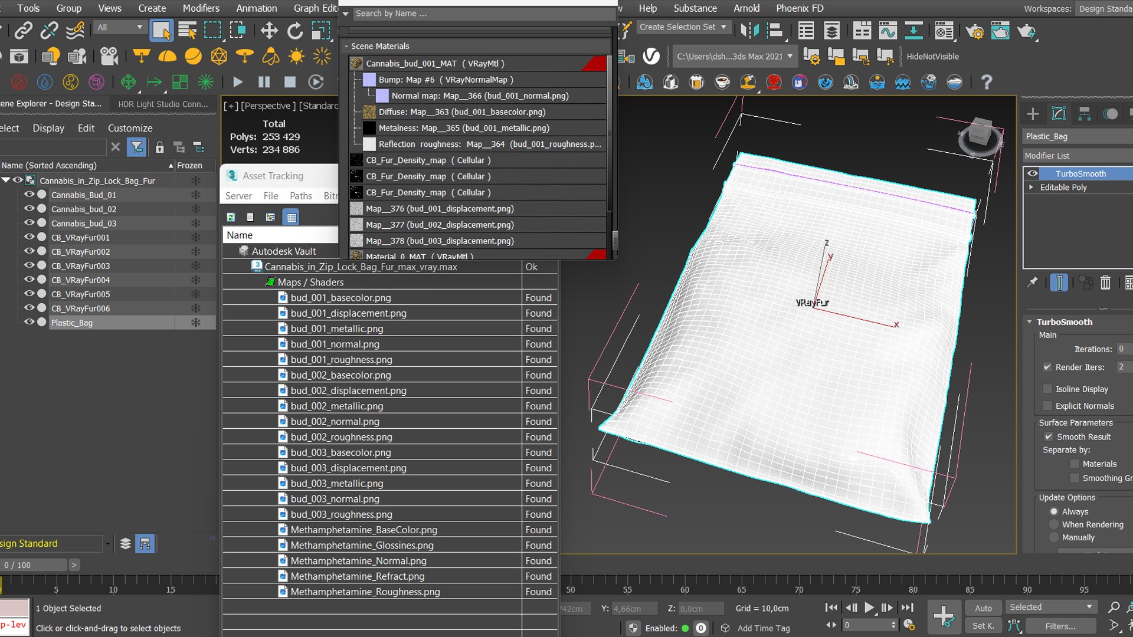This screenshot has width=1133, height=637.
Task: Open the Animation menu
Action: coord(256,8)
